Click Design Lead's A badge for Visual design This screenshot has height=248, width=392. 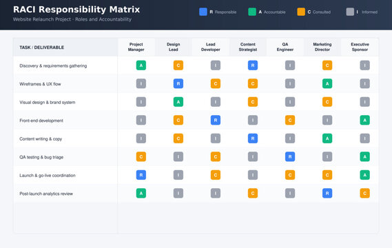[178, 102]
